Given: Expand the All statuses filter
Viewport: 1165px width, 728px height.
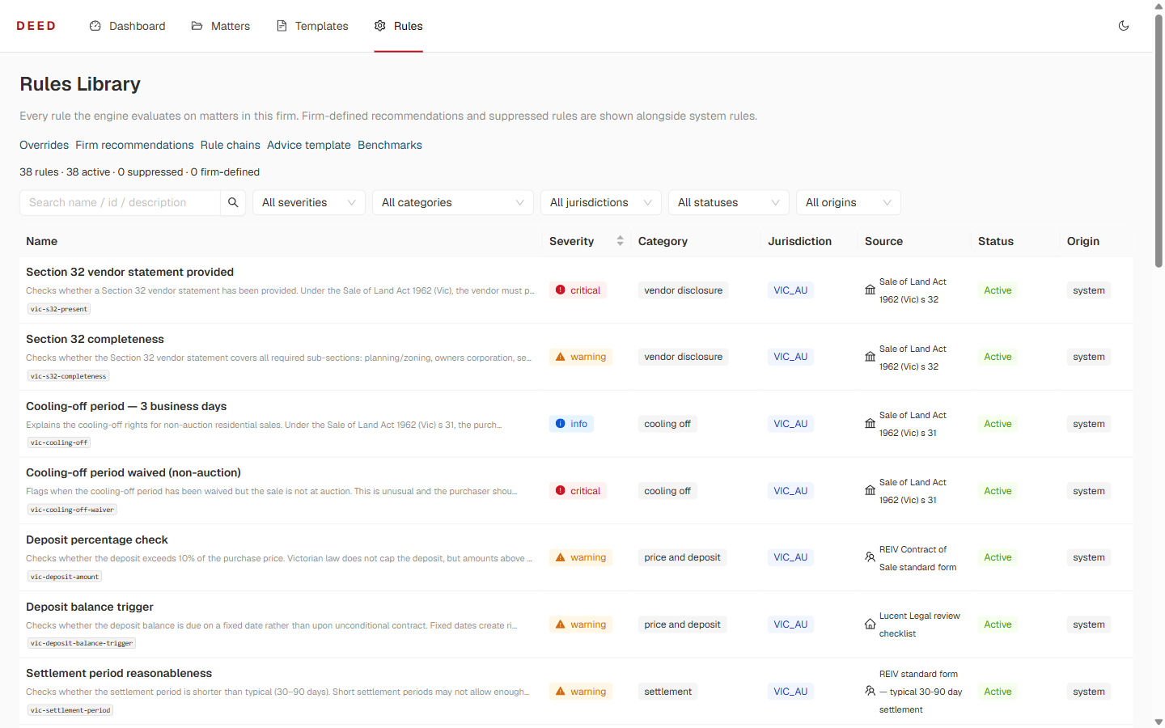Looking at the screenshot, I should tap(729, 202).
